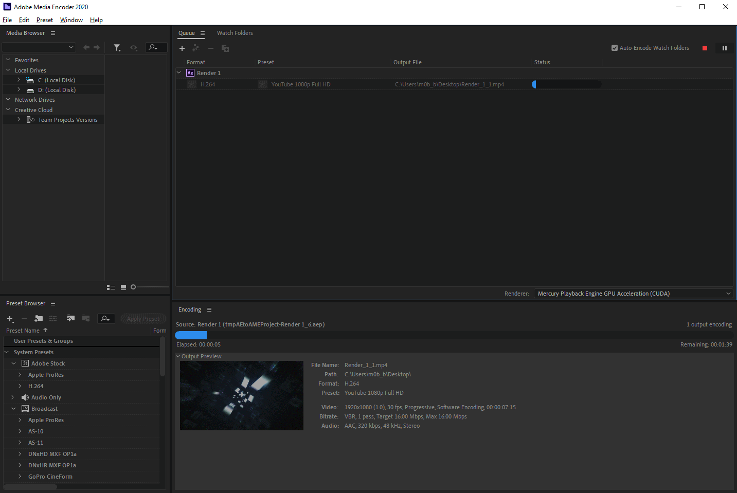Click the Media Browser forward arrow
The height and width of the screenshot is (493, 737).
[x=97, y=47]
